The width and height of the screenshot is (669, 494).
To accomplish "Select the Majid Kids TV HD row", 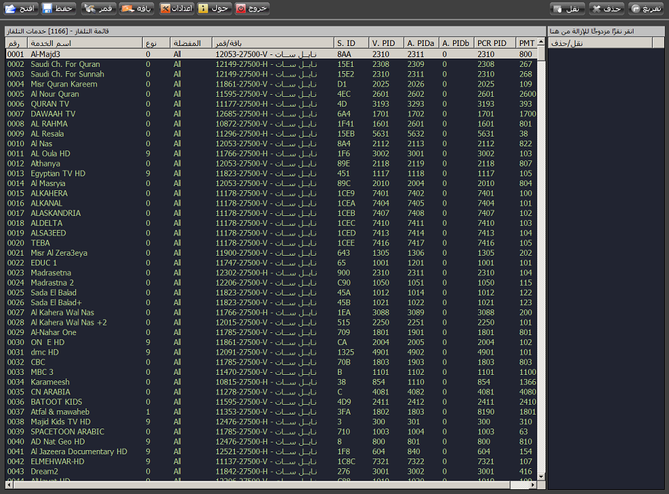I will pyautogui.click(x=271, y=422).
